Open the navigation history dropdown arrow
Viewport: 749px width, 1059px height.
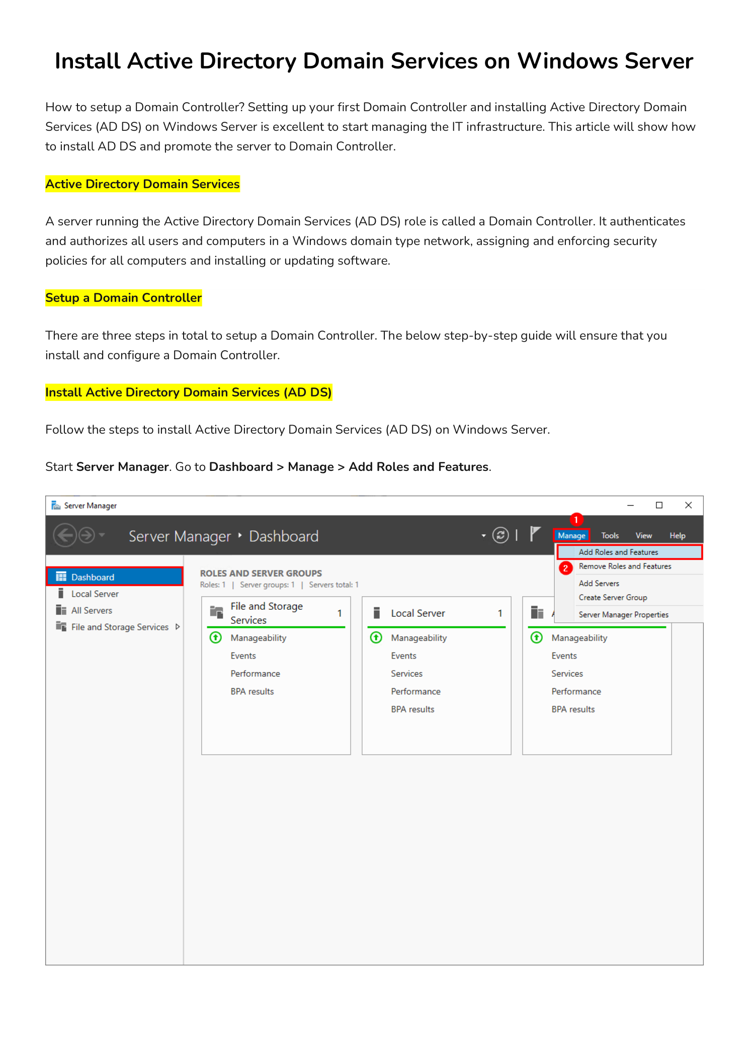pyautogui.click(x=102, y=535)
